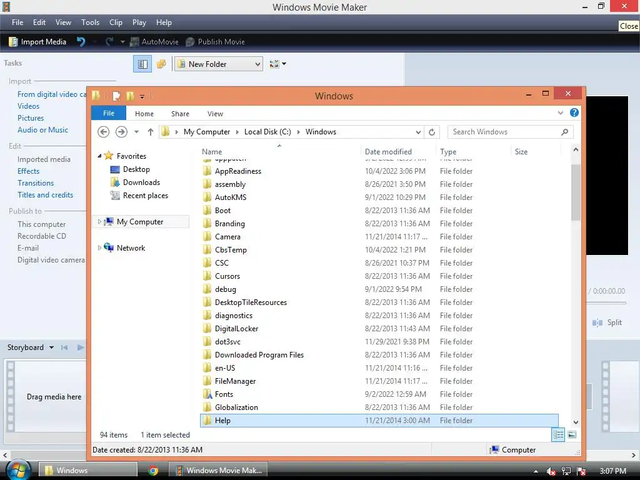Click the blue Explorer help icon
640x480 pixels.
click(574, 112)
